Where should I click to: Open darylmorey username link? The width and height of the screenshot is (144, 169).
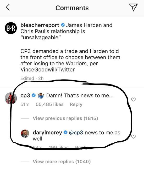(47, 133)
